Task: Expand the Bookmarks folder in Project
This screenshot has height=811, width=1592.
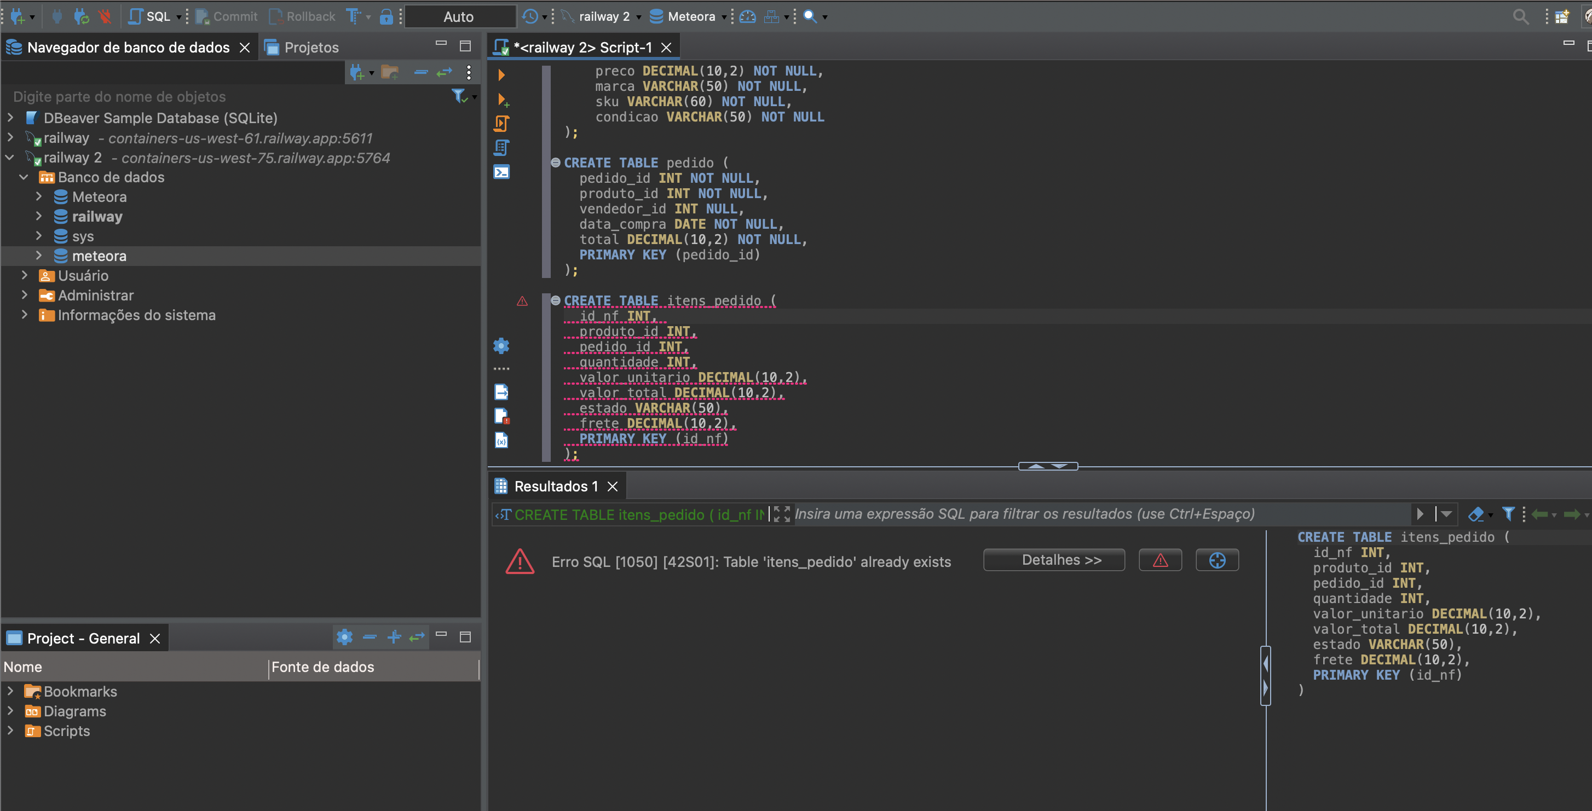Action: click(x=11, y=690)
